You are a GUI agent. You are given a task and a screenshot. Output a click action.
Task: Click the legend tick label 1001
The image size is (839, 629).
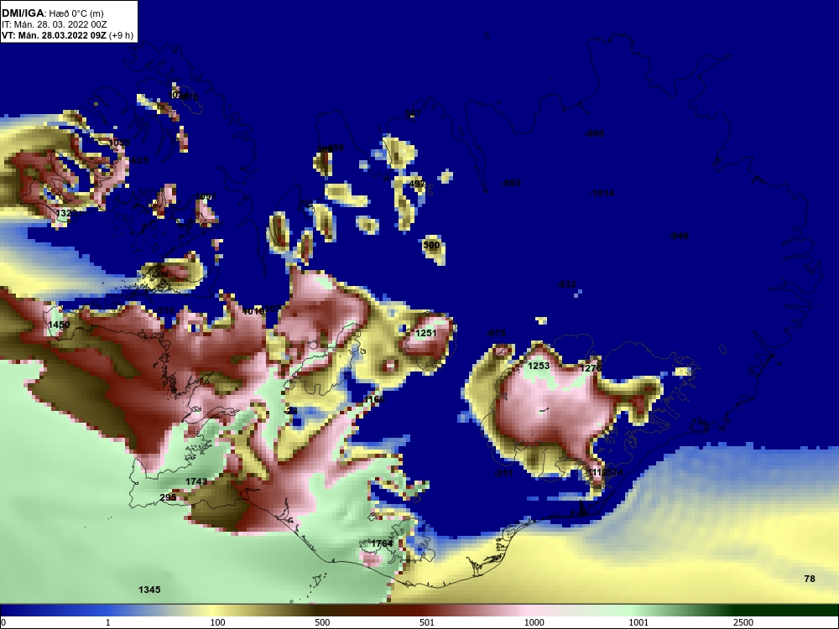coord(638,622)
